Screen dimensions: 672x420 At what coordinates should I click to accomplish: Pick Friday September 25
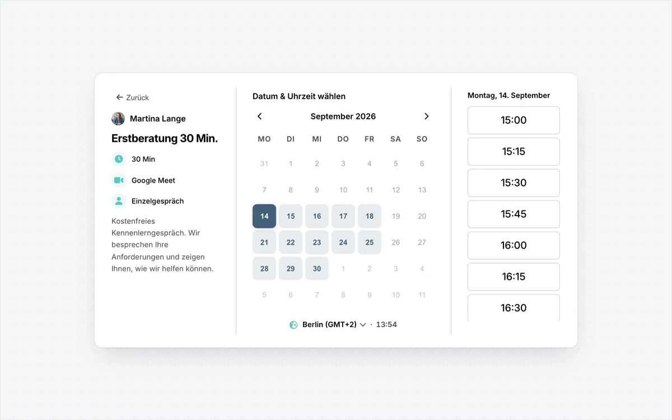(370, 242)
